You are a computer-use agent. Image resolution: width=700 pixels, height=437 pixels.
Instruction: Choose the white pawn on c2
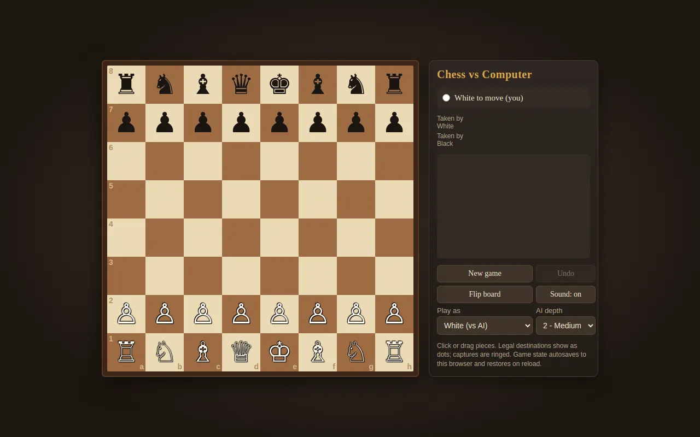coord(203,314)
